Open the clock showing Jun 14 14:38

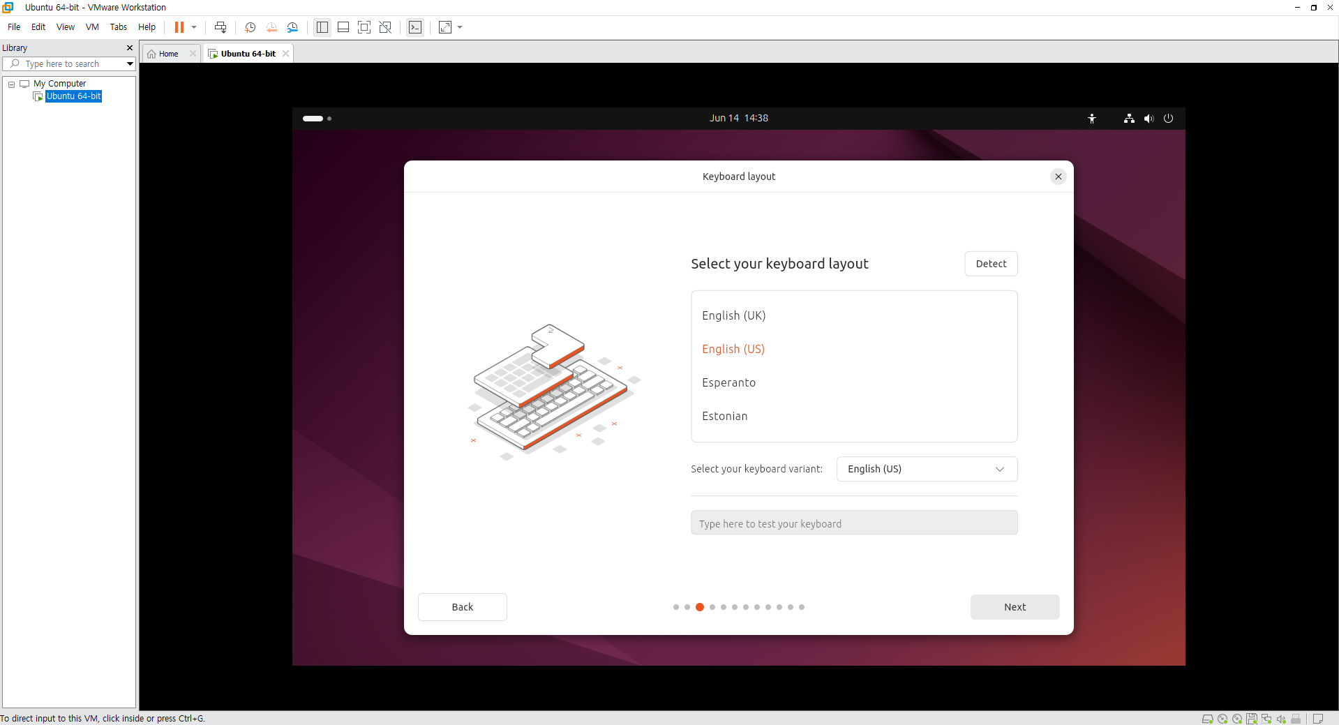point(738,119)
